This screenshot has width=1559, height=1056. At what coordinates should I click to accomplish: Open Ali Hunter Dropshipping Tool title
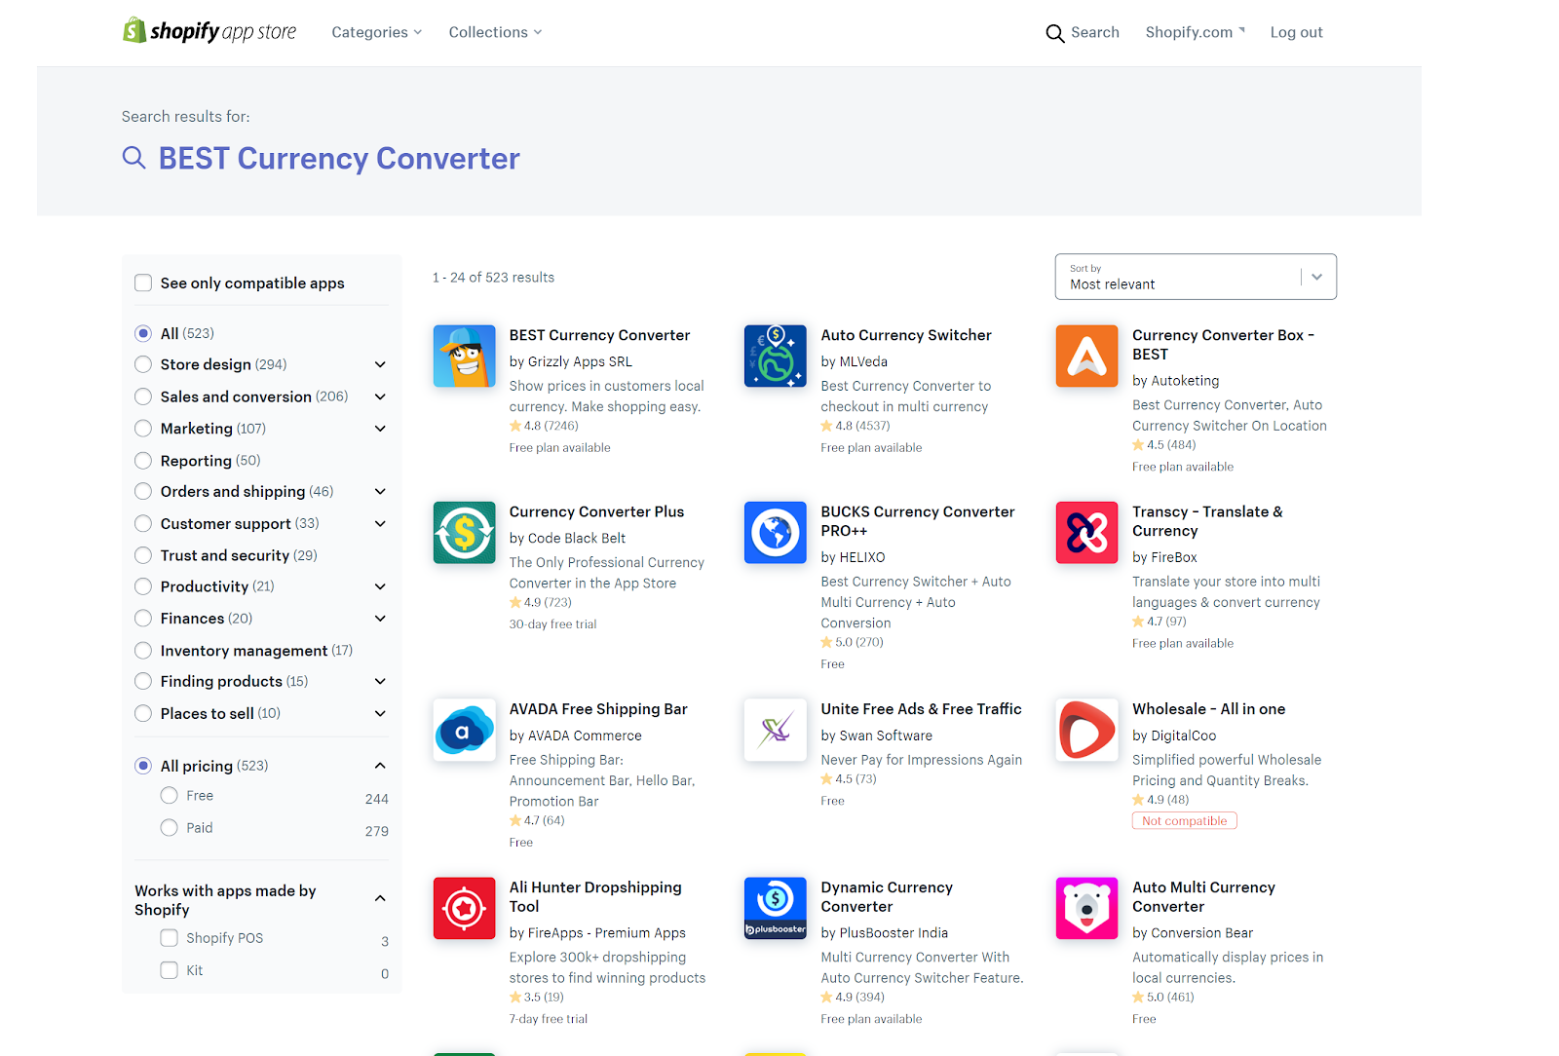point(595,897)
